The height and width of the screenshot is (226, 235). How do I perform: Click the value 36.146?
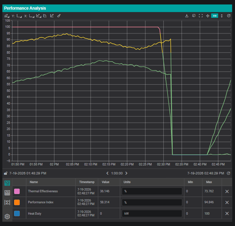coord(105,191)
